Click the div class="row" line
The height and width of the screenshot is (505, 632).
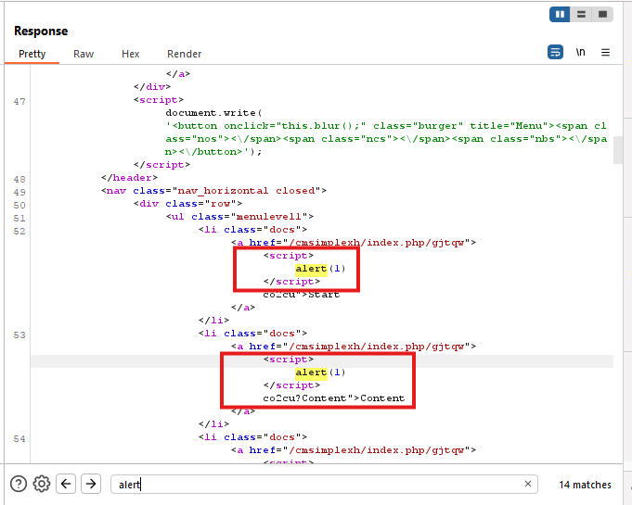187,204
